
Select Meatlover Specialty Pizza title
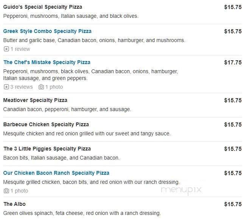[35, 100]
